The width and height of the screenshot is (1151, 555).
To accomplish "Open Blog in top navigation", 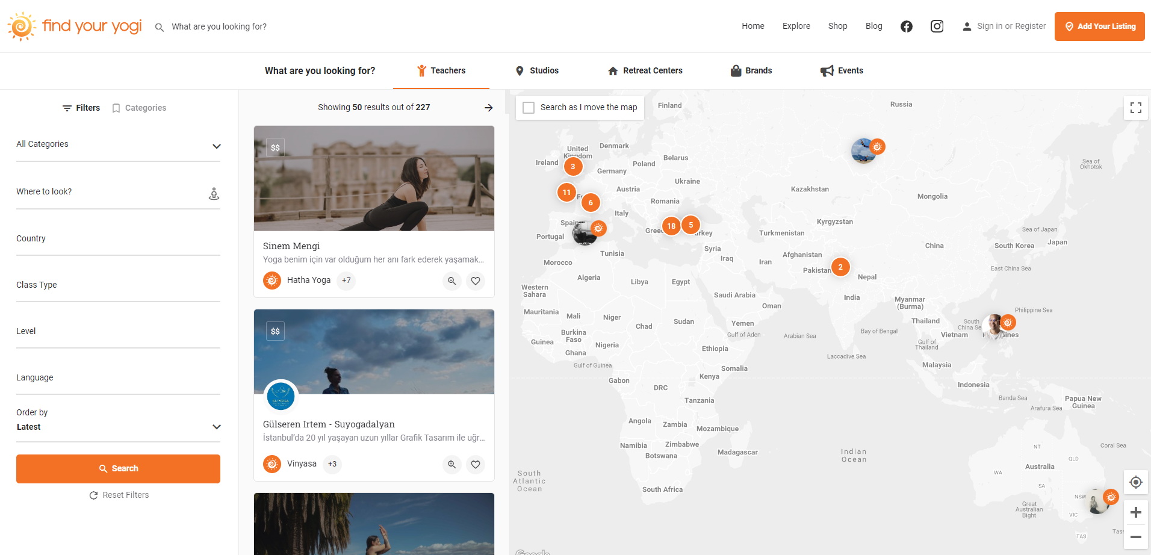I will pos(874,26).
